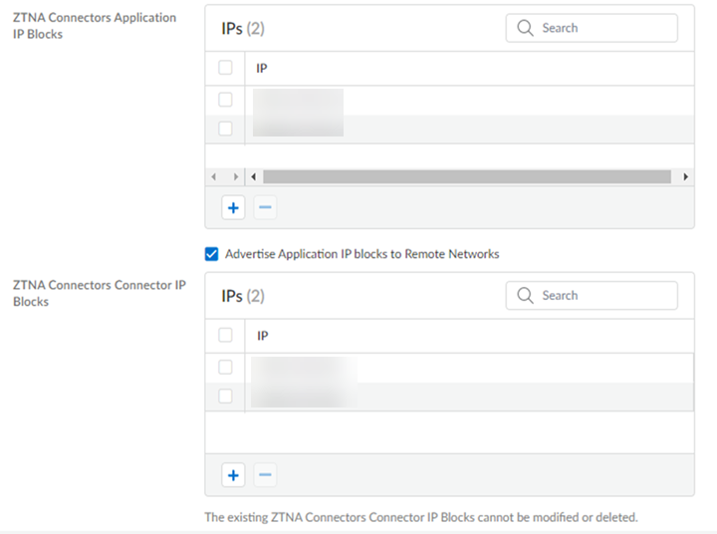Add a new Connector IP block with plus
Screen dimensions: 717x534
coord(233,475)
